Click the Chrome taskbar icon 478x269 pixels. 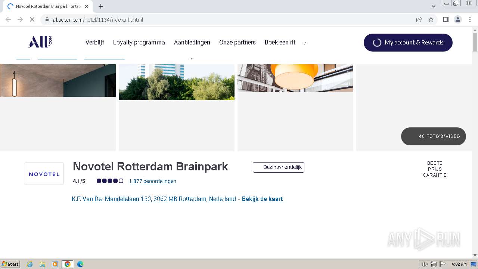click(x=68, y=264)
